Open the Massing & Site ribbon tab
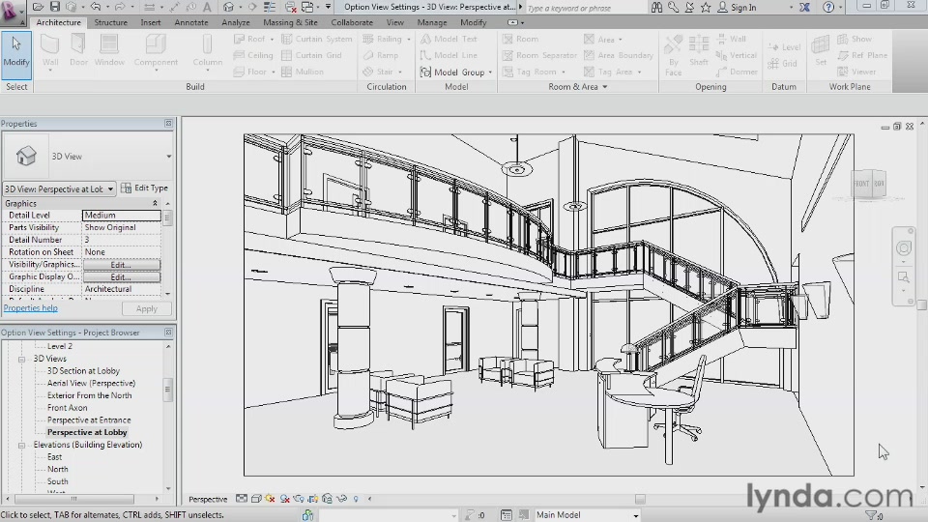Screen dimensions: 928x522 [x=290, y=22]
